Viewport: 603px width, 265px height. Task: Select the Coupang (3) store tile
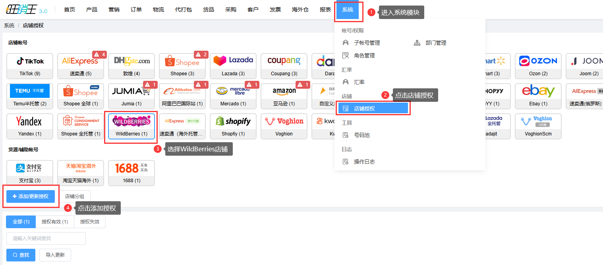click(284, 66)
